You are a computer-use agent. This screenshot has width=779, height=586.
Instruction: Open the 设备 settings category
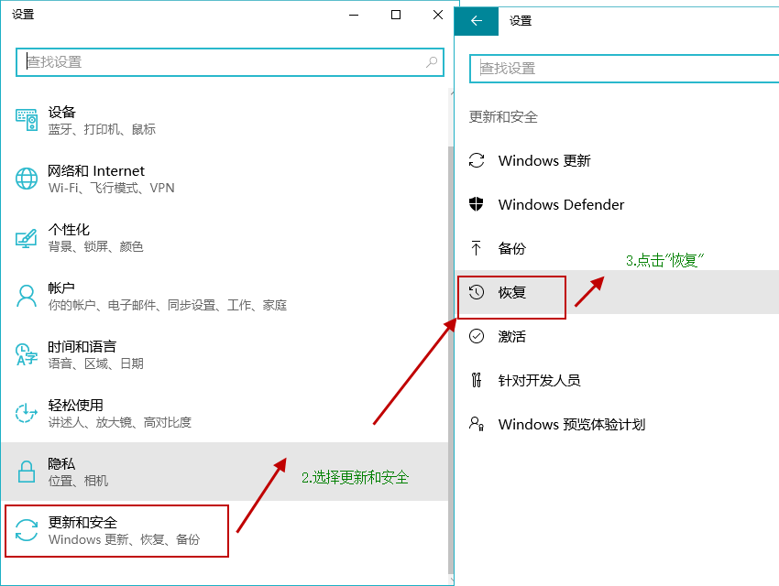coord(225,120)
